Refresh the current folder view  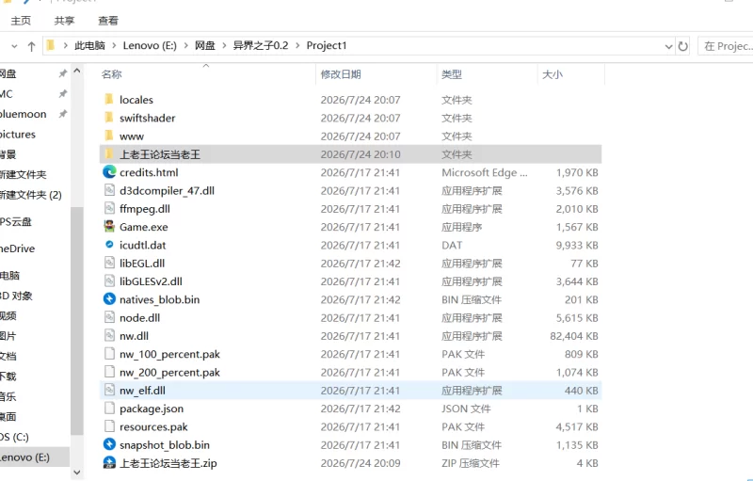pyautogui.click(x=682, y=46)
